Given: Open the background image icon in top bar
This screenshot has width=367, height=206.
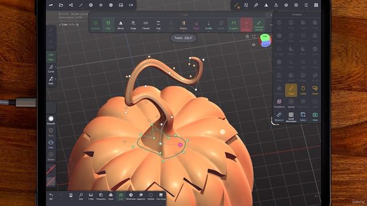Looking at the screenshot, I should pos(121,5).
